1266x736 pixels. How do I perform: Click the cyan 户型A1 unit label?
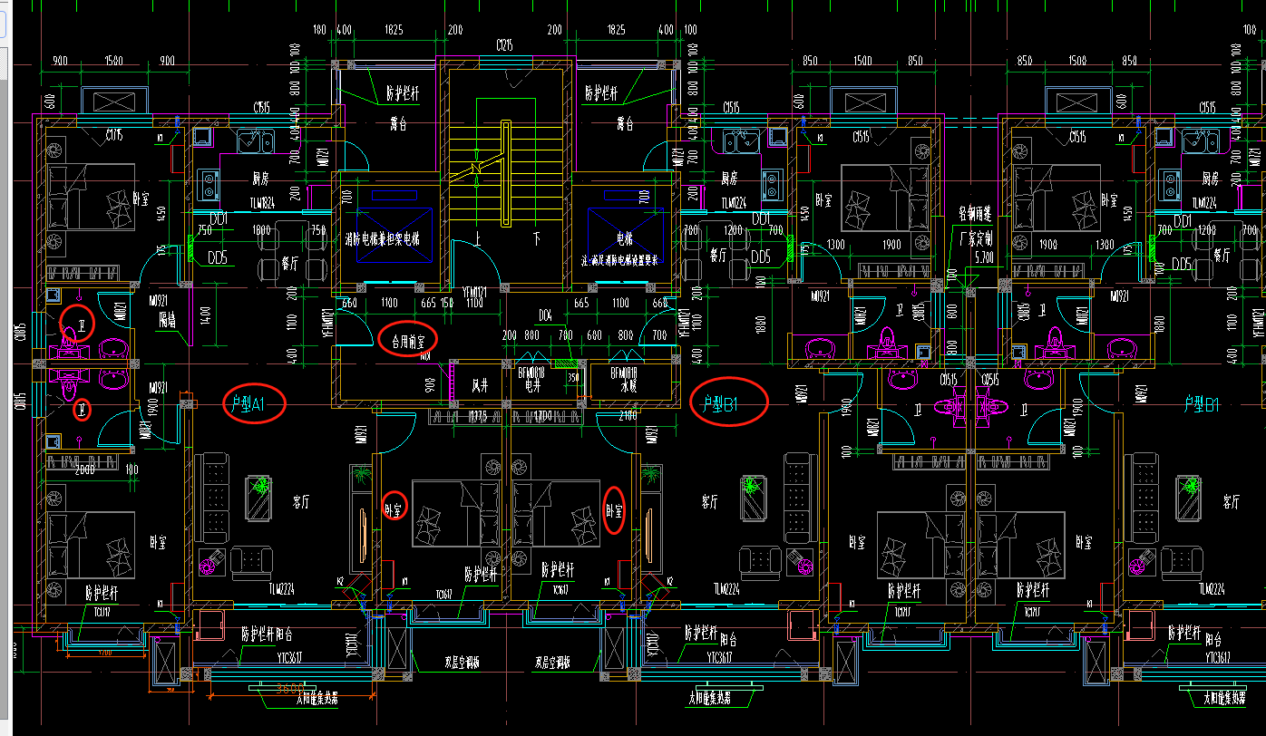tap(248, 402)
